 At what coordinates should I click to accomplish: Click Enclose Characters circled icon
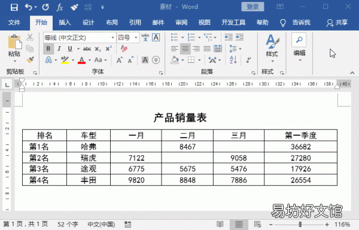tap(156, 60)
